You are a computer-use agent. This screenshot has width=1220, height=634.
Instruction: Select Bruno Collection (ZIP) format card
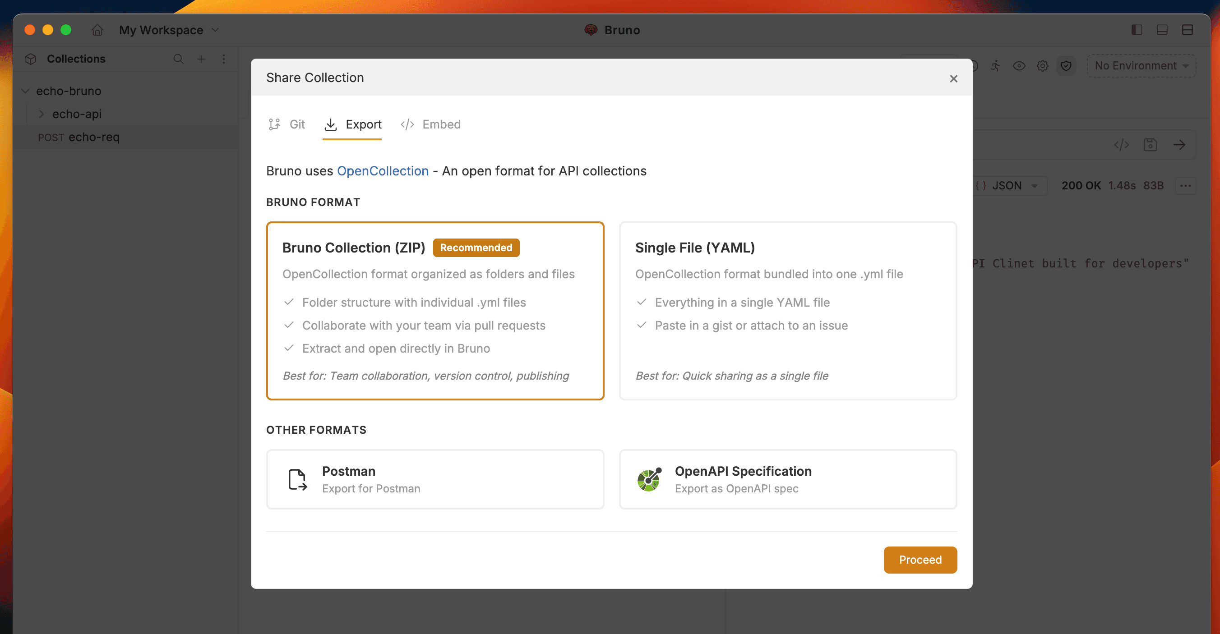click(435, 311)
